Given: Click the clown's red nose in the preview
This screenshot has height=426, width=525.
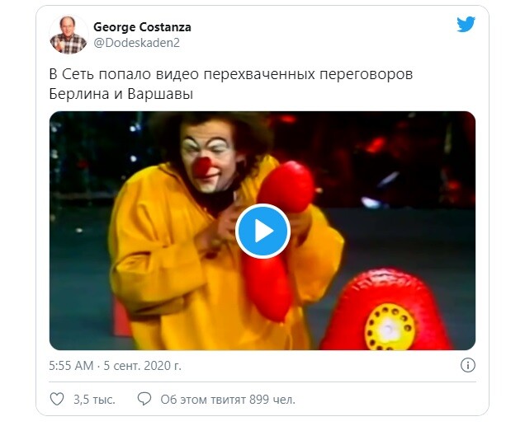Looking at the screenshot, I should (x=203, y=166).
